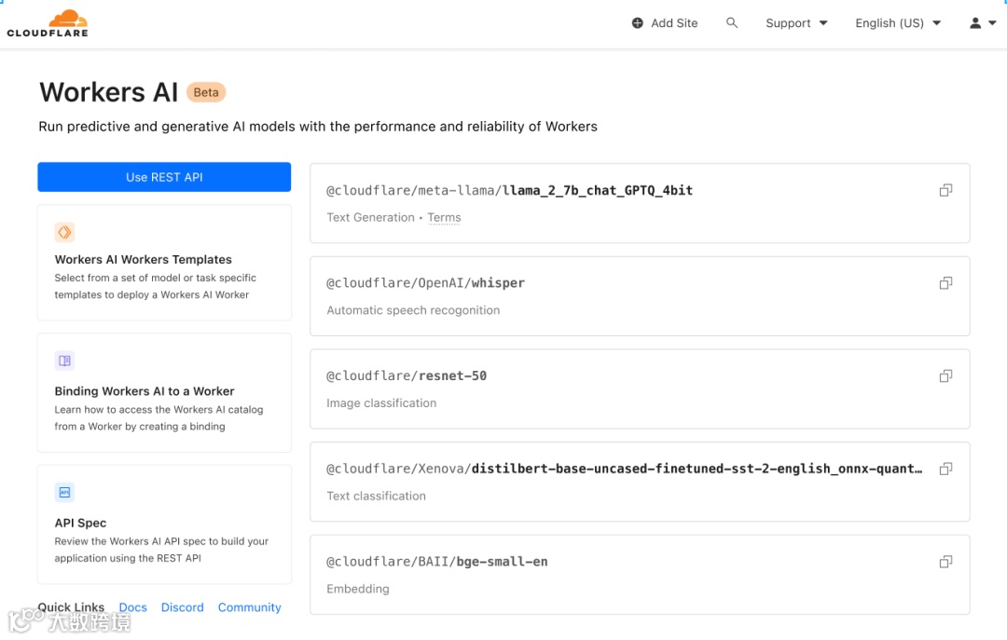Open the English (US) language dropdown
Viewport: 1007px width, 640px height.
pos(898,23)
